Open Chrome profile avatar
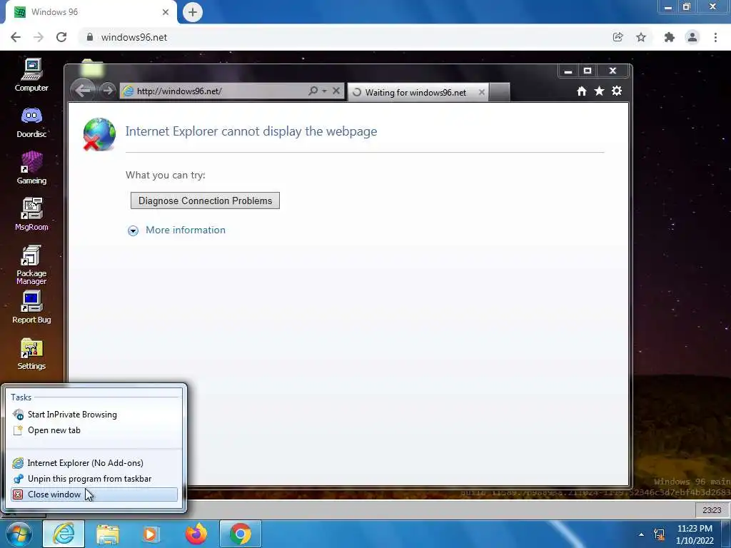 (x=692, y=37)
